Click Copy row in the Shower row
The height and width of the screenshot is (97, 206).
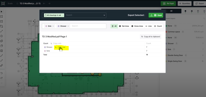click(60, 47)
